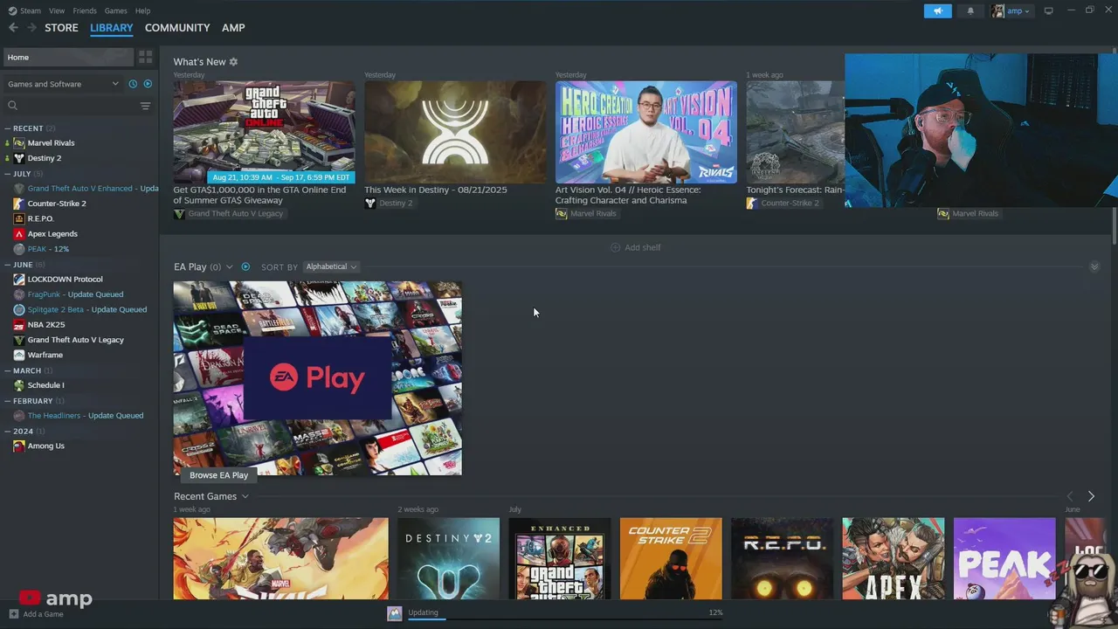Toggle ready-to-play filter on EA Play shelf
Screen dimensions: 1118x629
(245, 266)
